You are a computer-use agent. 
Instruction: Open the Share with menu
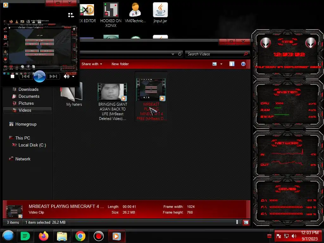point(92,64)
